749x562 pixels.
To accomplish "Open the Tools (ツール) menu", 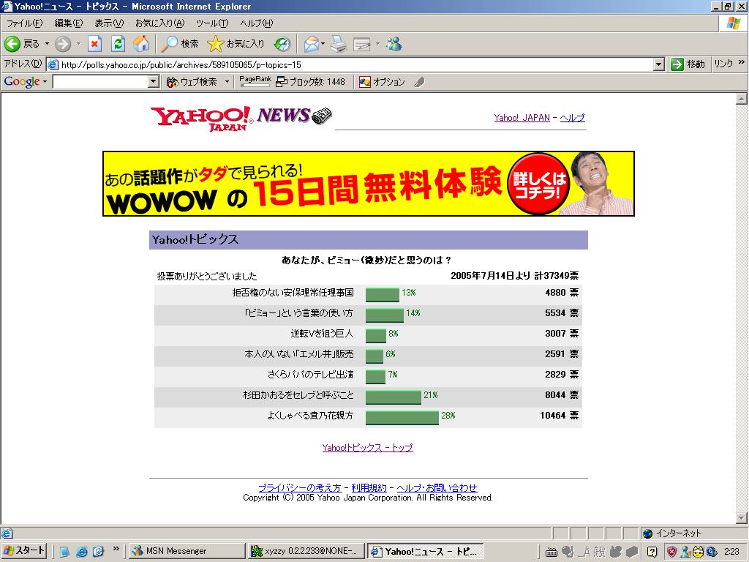I will 211,23.
